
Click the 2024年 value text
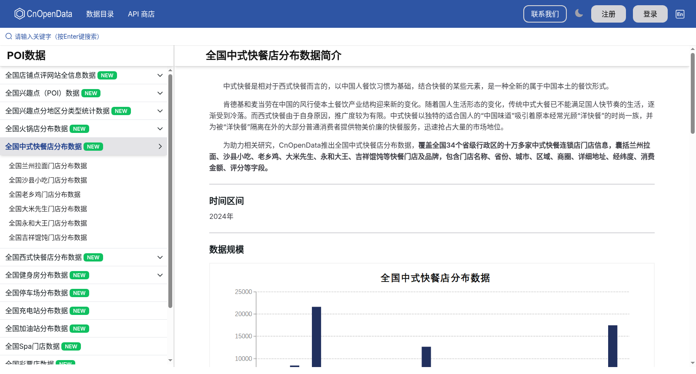pyautogui.click(x=221, y=216)
